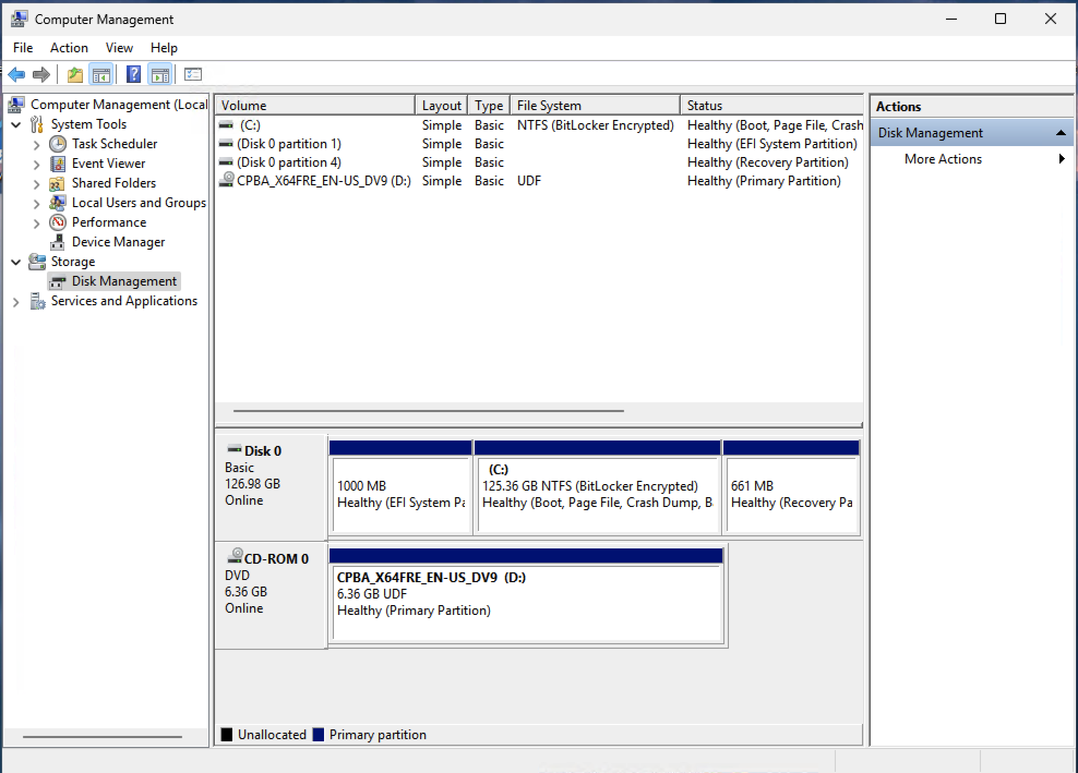This screenshot has height=773, width=1078.
Task: Expand the Task Scheduler node
Action: tap(37, 145)
